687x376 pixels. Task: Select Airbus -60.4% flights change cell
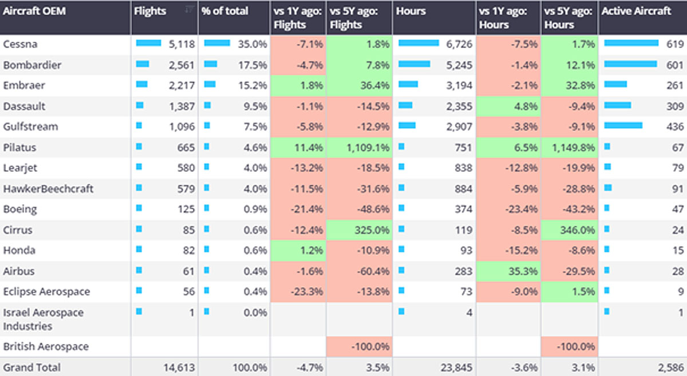(x=359, y=271)
